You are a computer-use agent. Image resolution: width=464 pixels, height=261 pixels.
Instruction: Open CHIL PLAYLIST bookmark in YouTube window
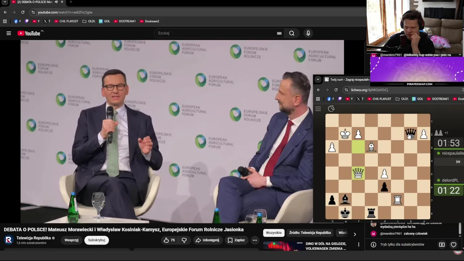[x=66, y=21]
